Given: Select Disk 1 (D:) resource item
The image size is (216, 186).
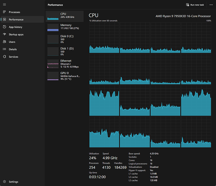Looking at the screenshot, I should point(64,51).
